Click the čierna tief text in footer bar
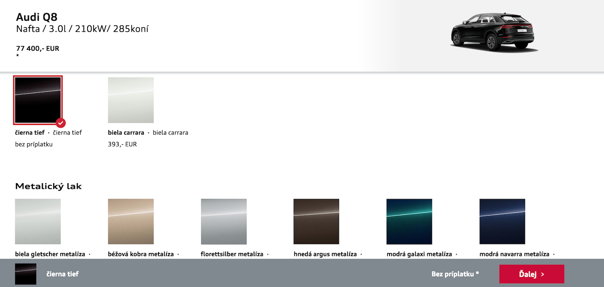Screen dimensions: 604x287 pos(62,274)
